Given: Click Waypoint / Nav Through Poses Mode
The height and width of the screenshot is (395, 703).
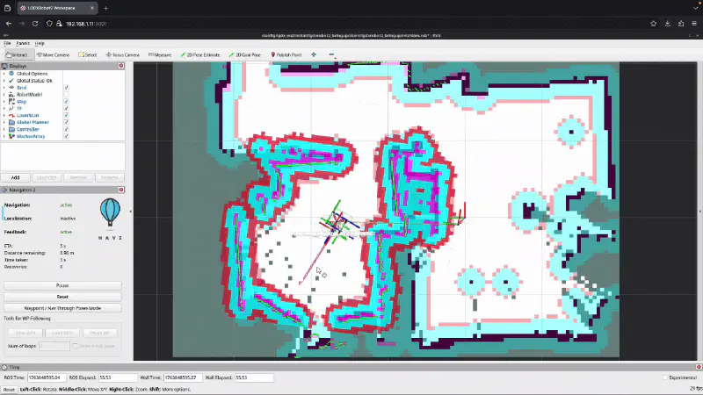Looking at the screenshot, I should click(62, 308).
